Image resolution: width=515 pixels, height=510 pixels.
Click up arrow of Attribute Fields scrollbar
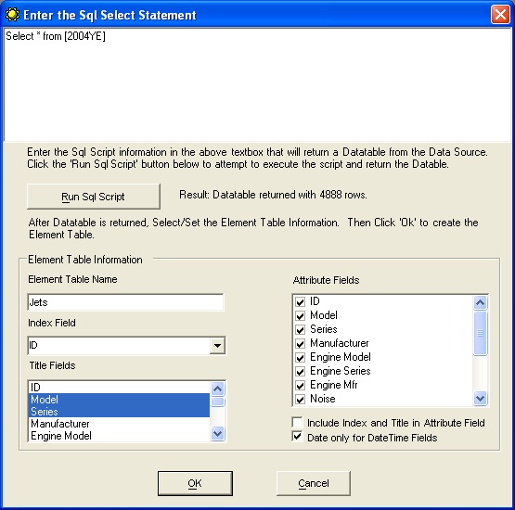[480, 302]
